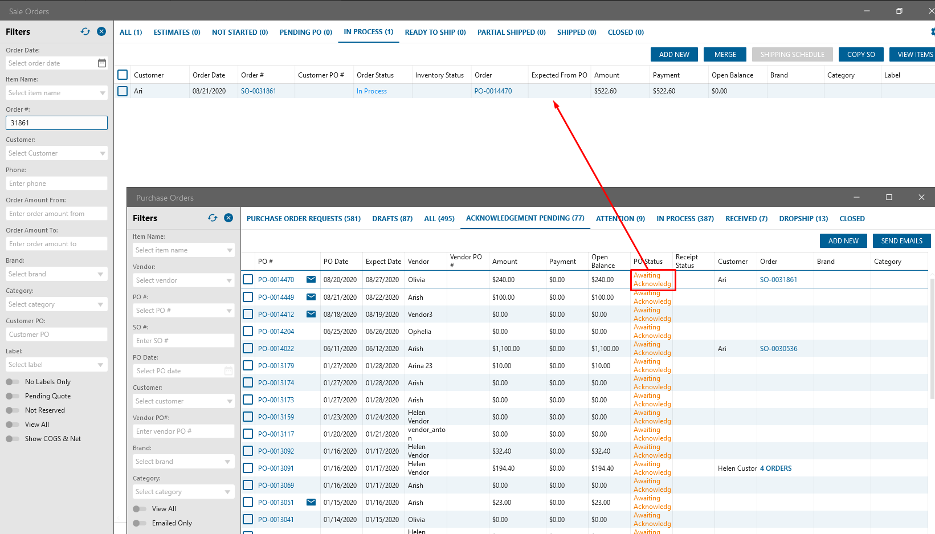The height and width of the screenshot is (534, 935).
Task: Click the Purchase Orders filters refresh icon
Action: click(x=213, y=218)
